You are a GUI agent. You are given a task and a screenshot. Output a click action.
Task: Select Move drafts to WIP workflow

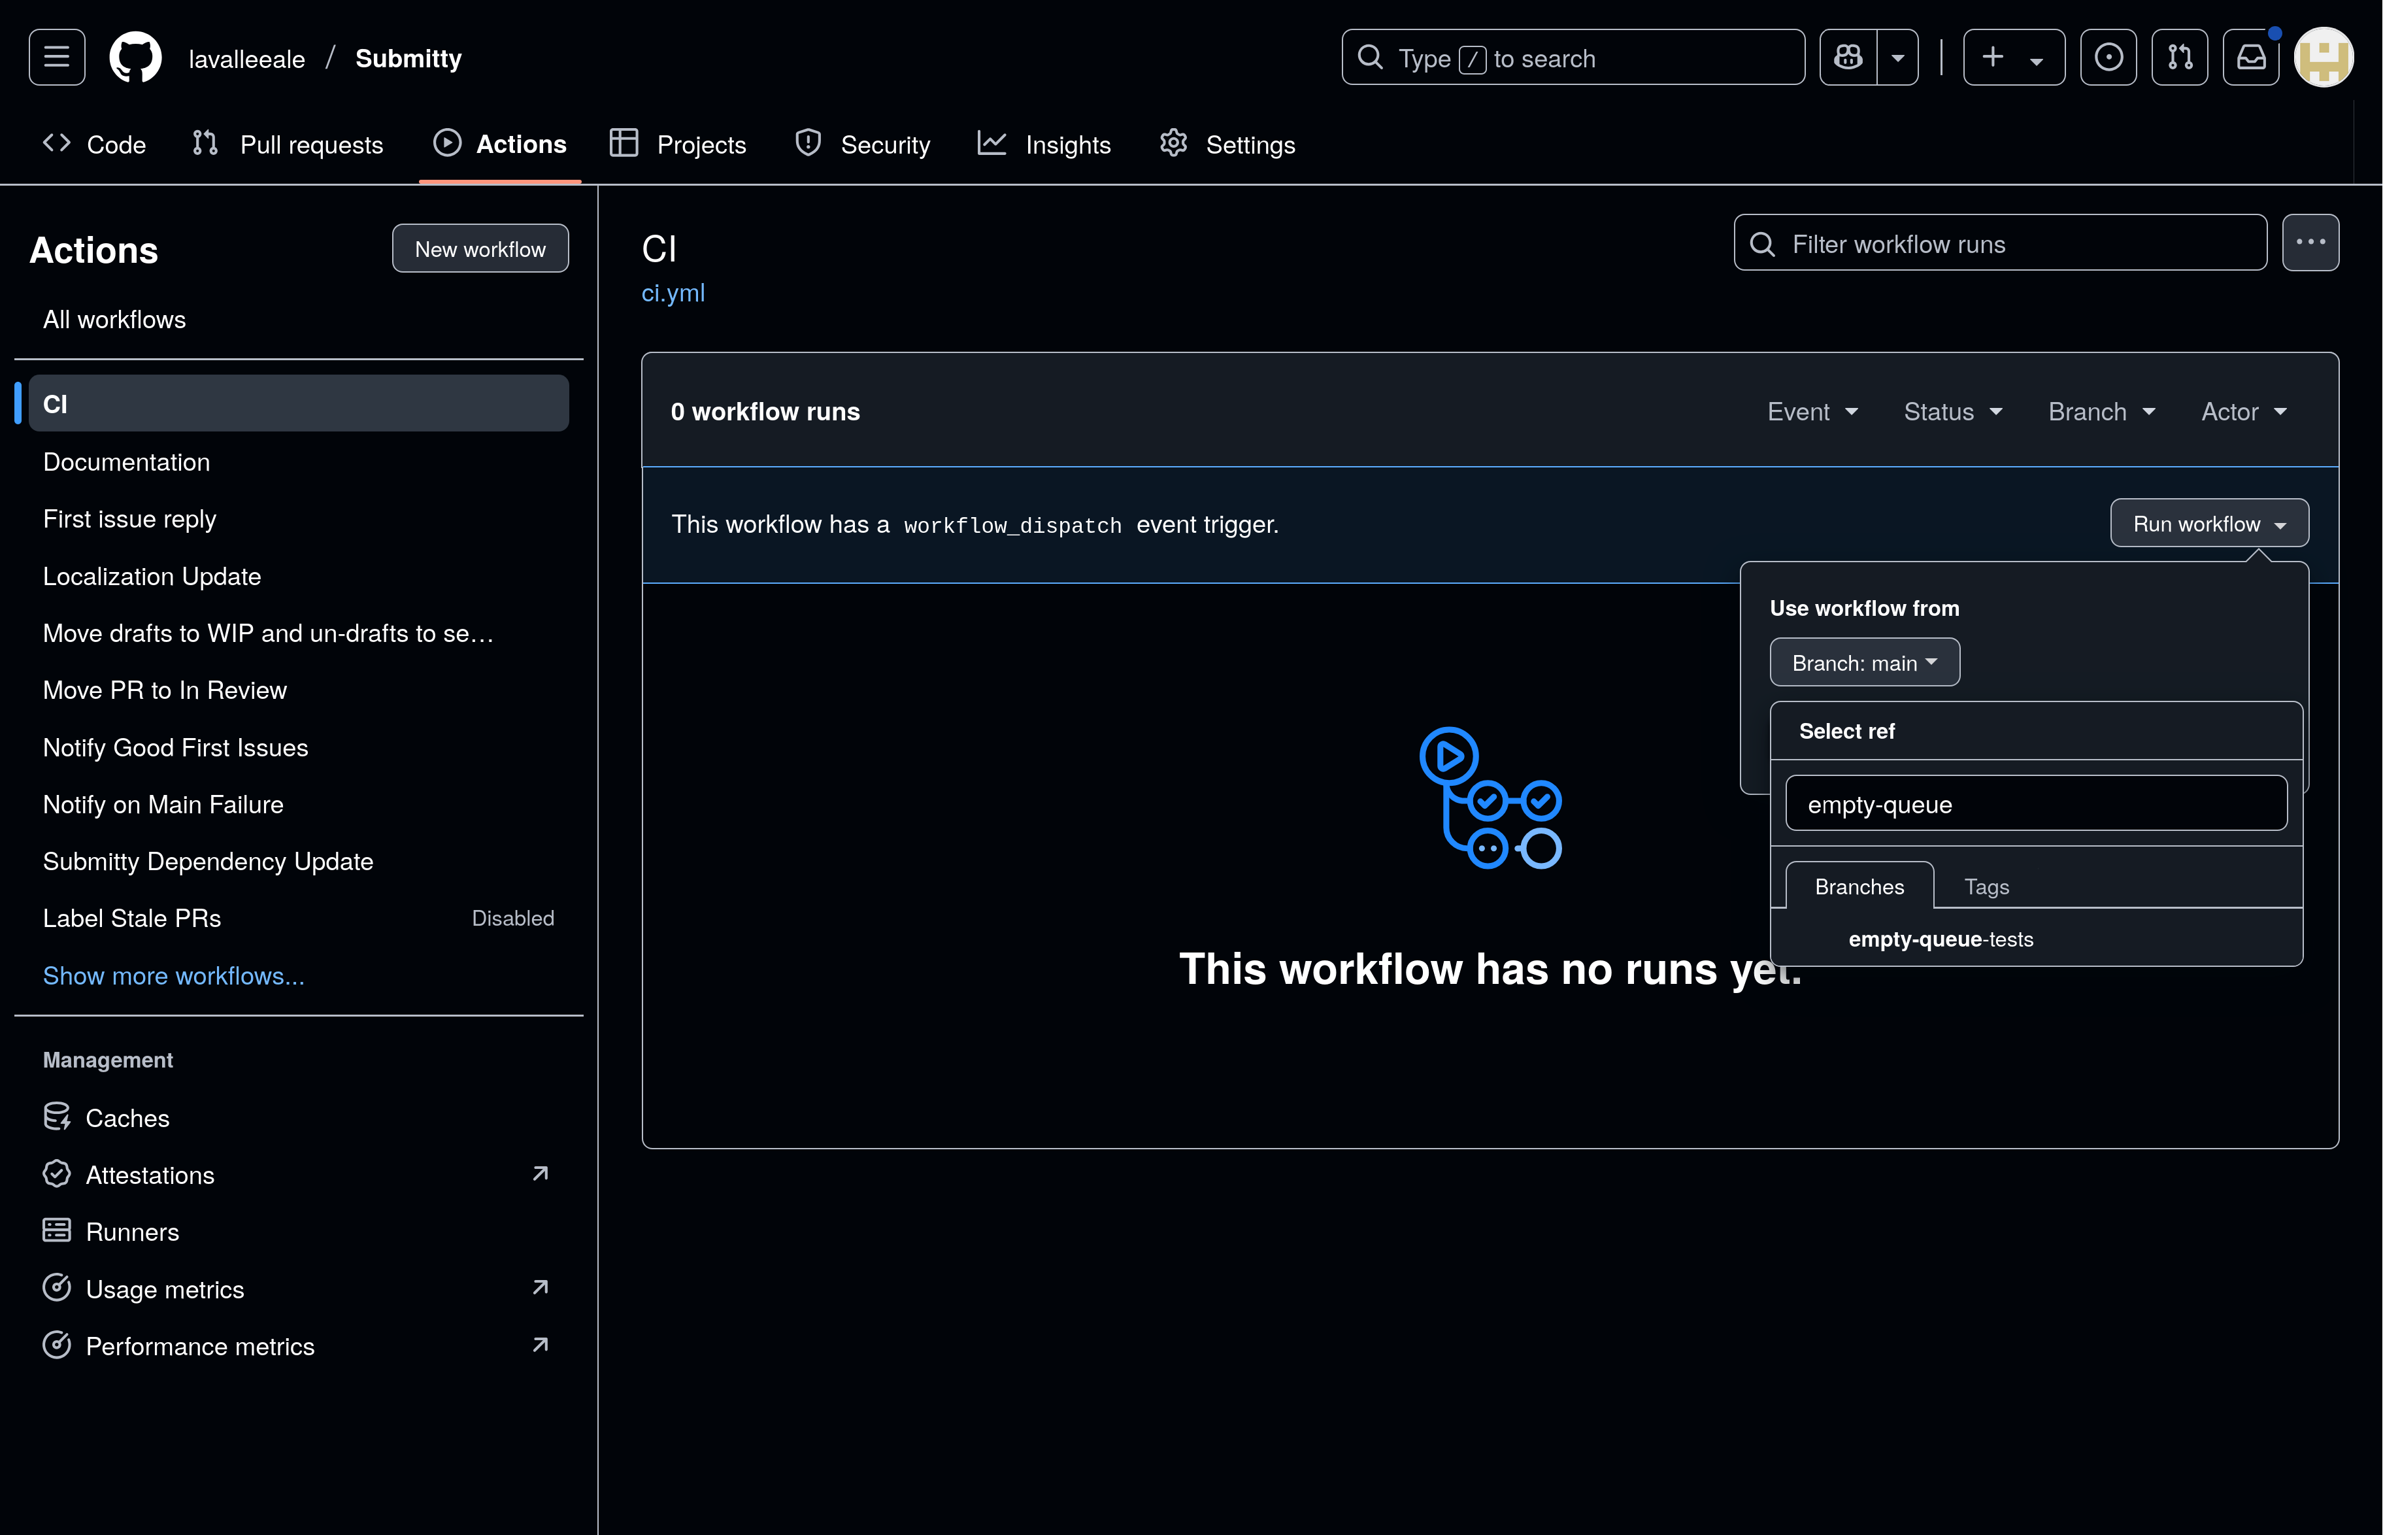(x=299, y=633)
